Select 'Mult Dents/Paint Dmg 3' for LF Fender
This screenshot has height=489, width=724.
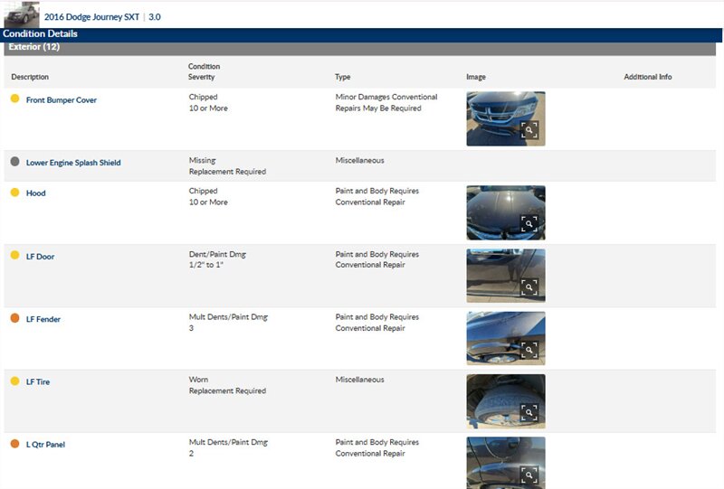228,323
